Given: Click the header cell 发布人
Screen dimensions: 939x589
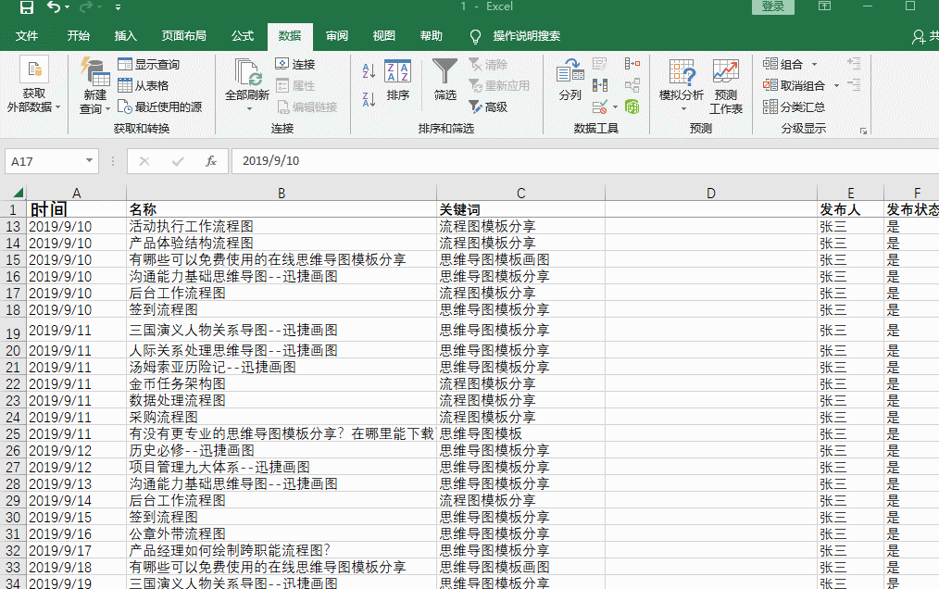Looking at the screenshot, I should pyautogui.click(x=850, y=209).
